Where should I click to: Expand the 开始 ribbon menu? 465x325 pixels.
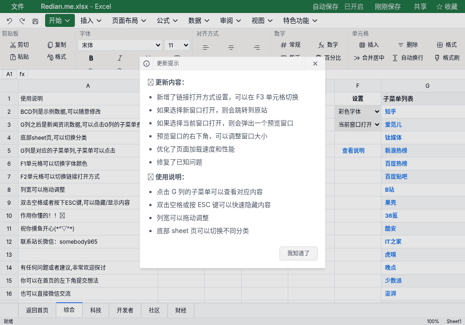[60, 20]
